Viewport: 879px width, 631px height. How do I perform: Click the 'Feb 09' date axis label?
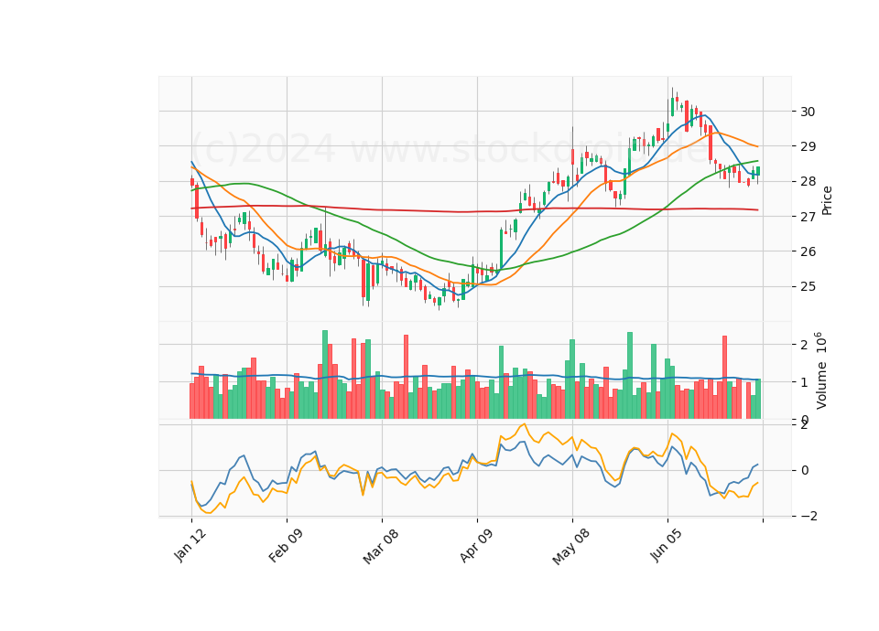point(286,545)
